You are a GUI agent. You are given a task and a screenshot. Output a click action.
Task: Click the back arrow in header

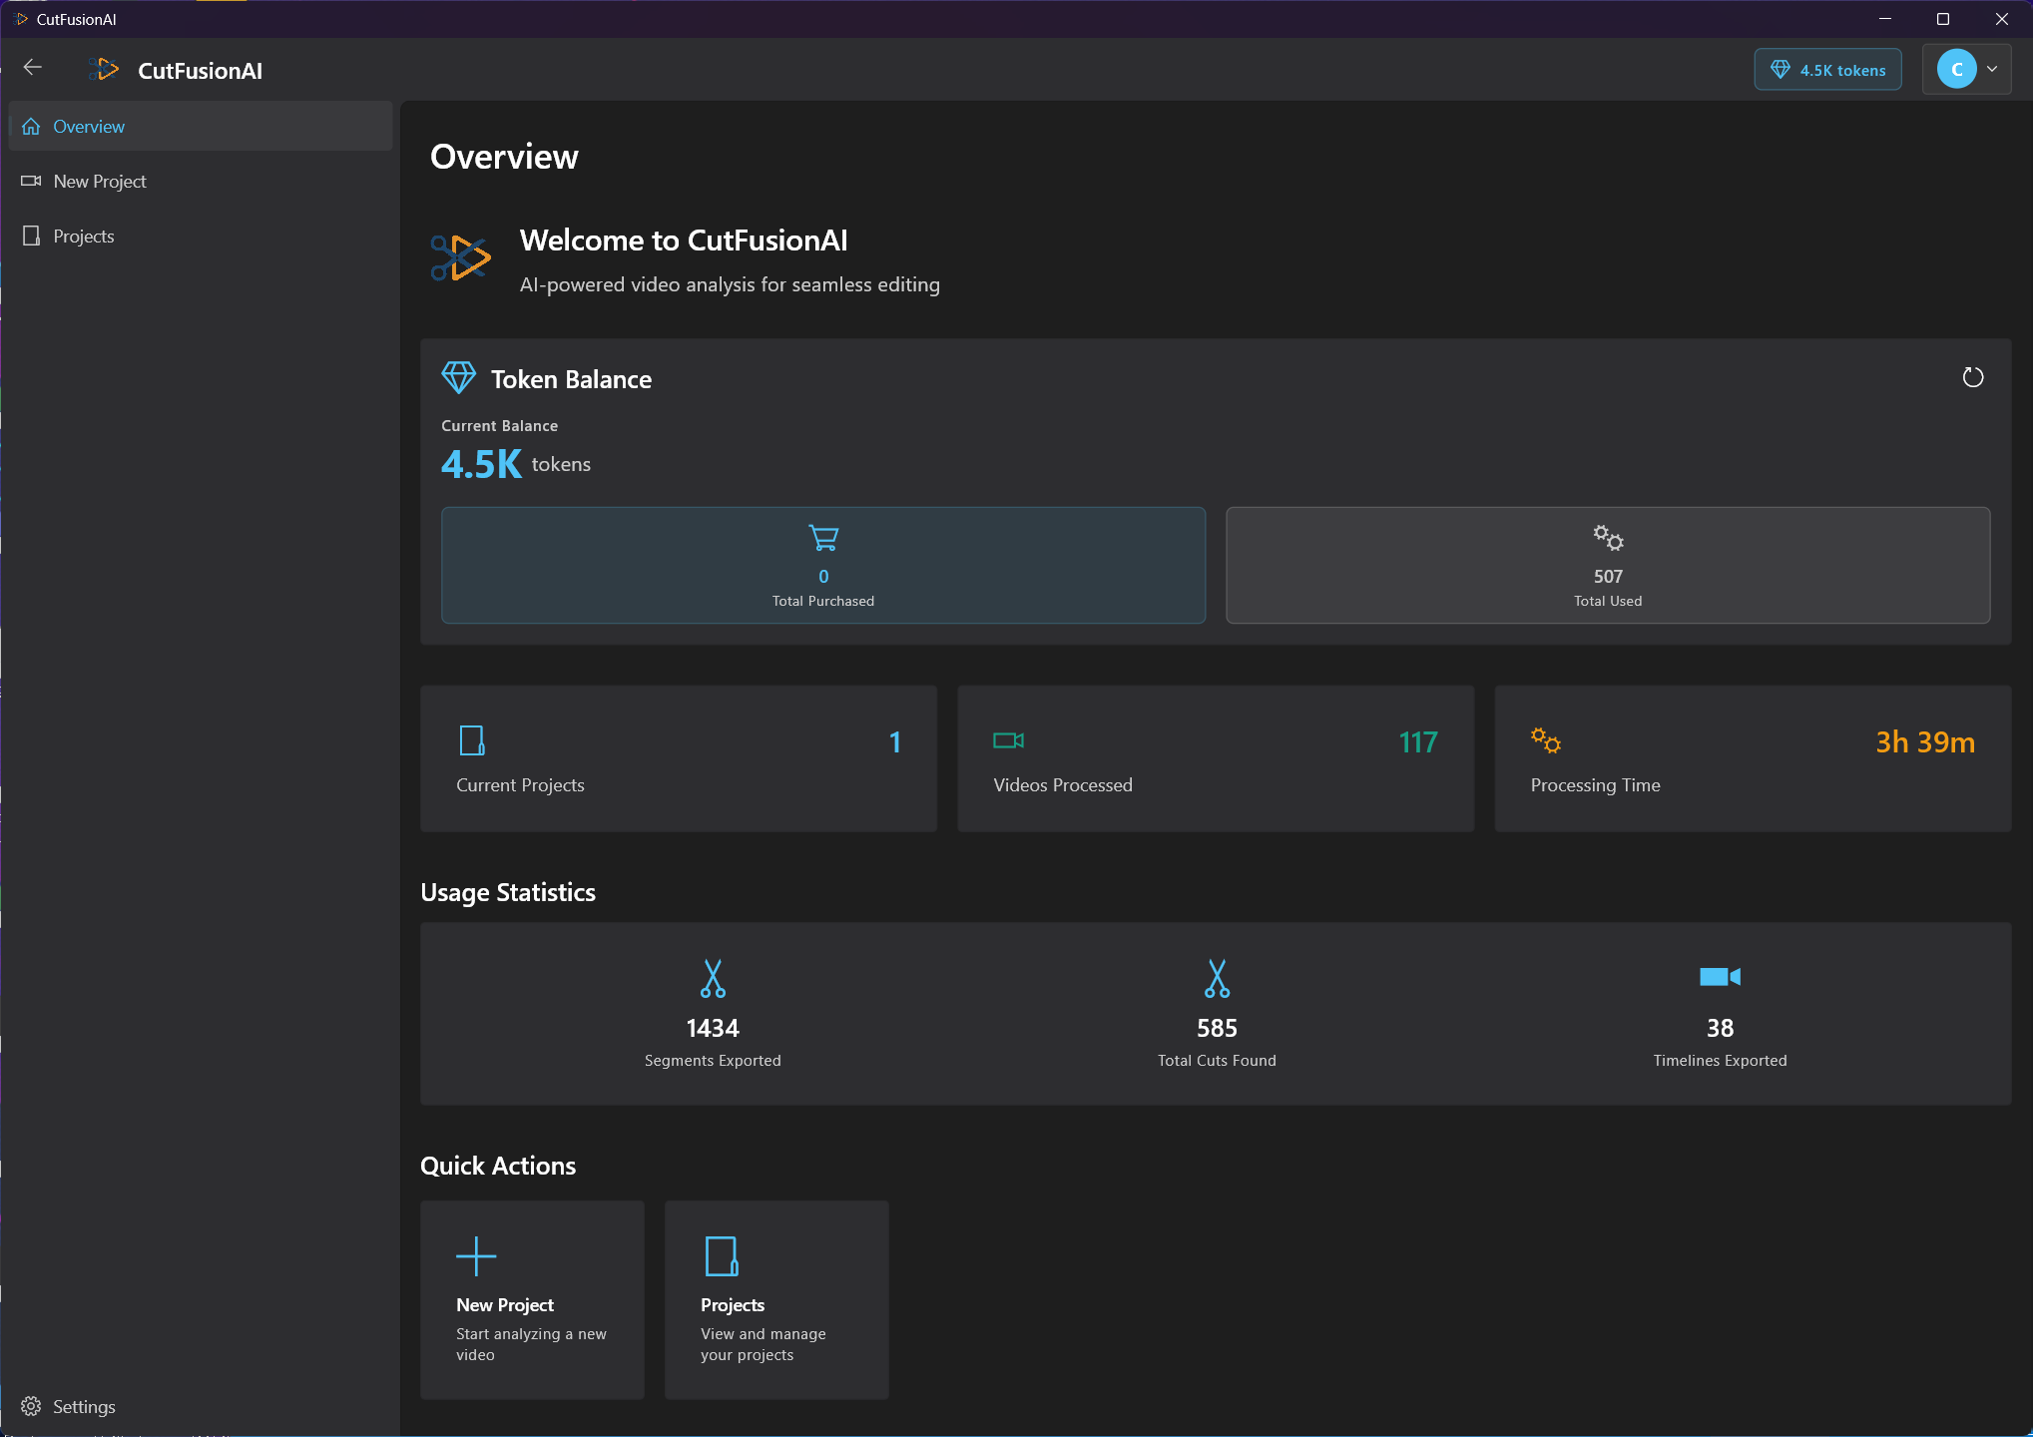coord(33,68)
